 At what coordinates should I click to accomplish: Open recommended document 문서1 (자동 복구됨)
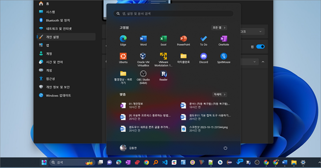(205, 105)
